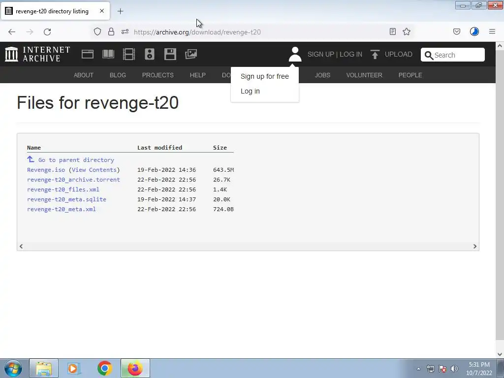504x378 pixels.
Task: Open the ABOUT menu item
Action: coord(84,75)
